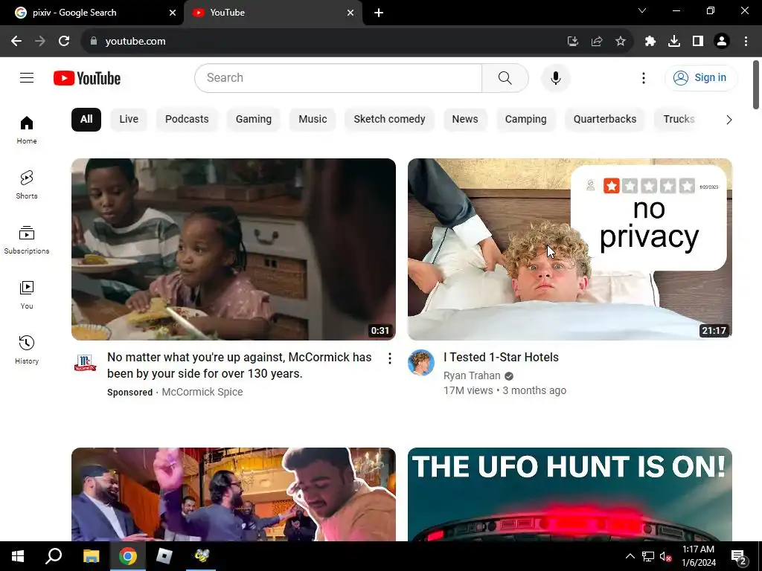Select the Quarterbacks filter chip

604,120
